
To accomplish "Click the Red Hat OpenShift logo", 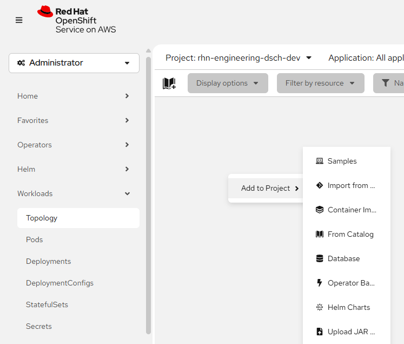I will (76, 20).
